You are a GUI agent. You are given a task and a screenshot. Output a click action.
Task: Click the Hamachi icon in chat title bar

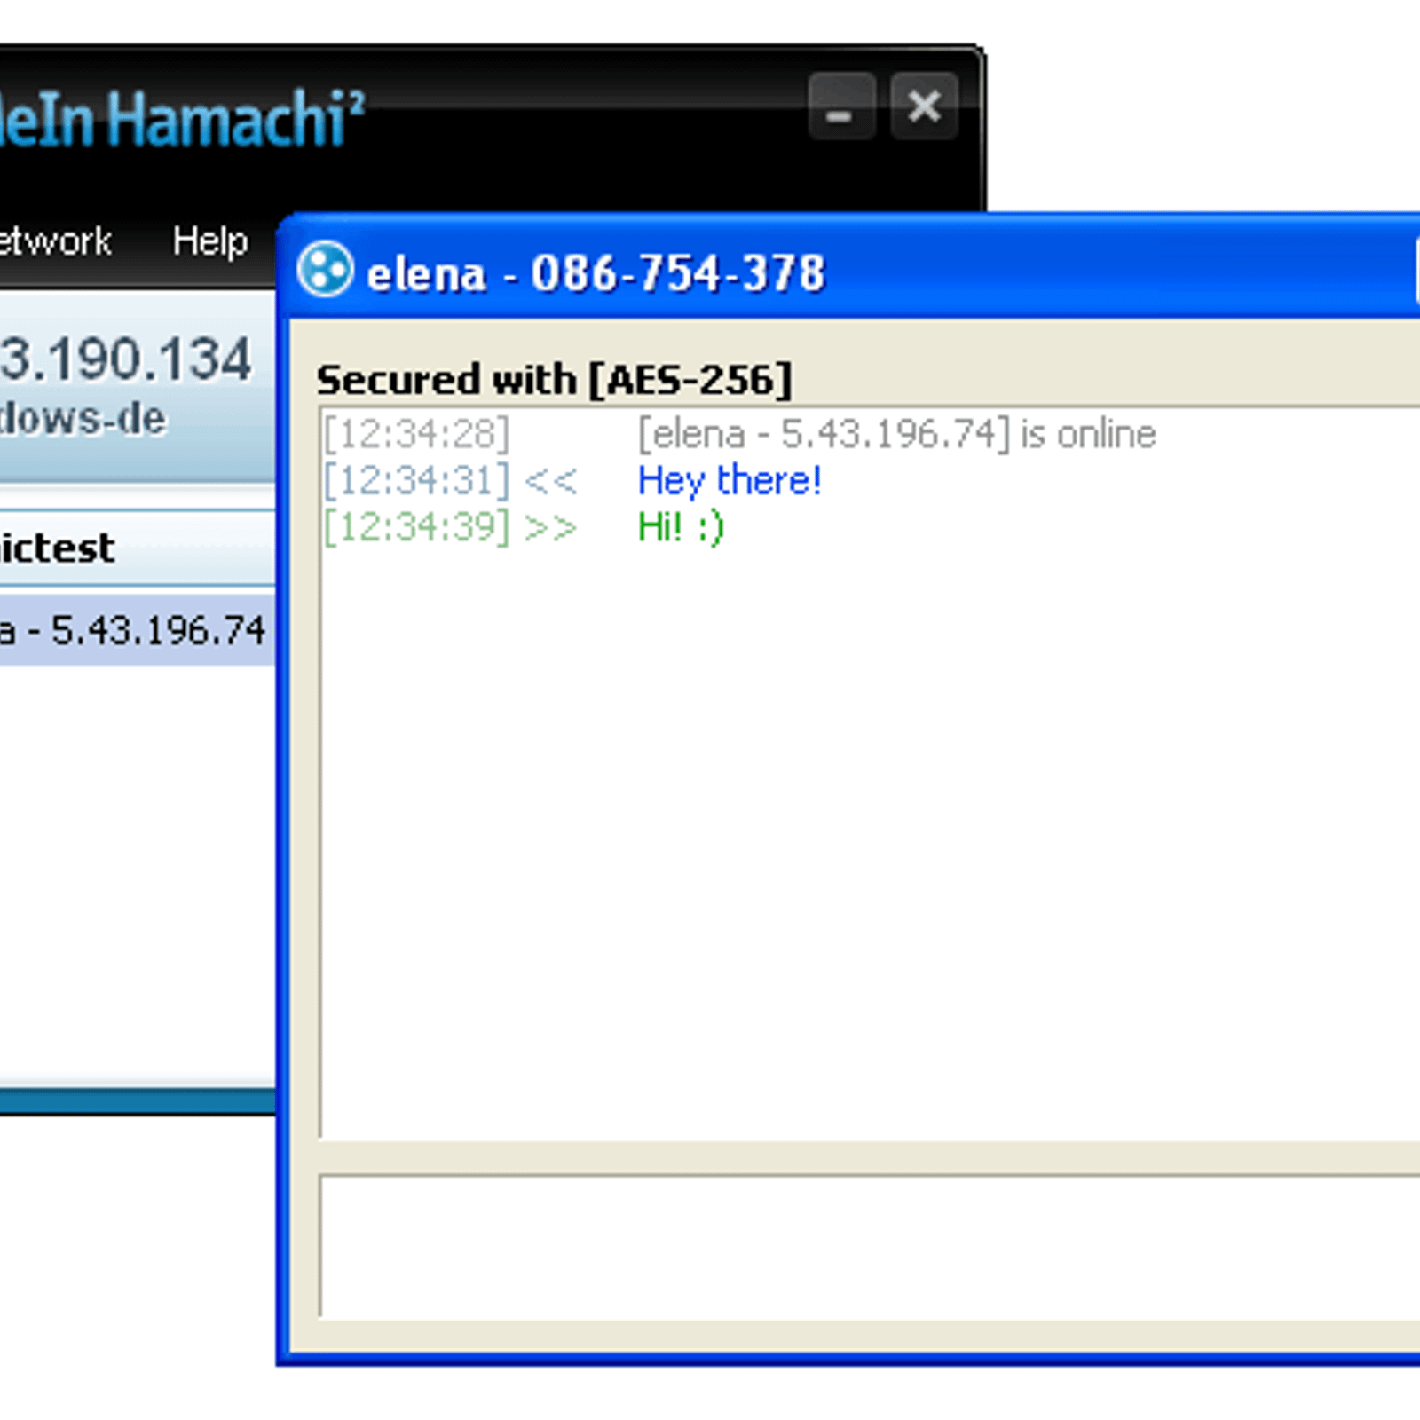click(325, 270)
